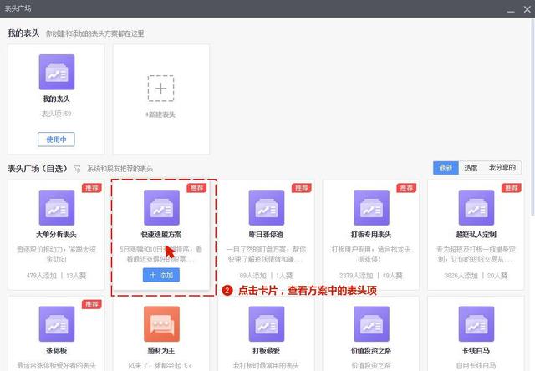
Task: Open the 快速选股方案 card icon
Action: 161,208
